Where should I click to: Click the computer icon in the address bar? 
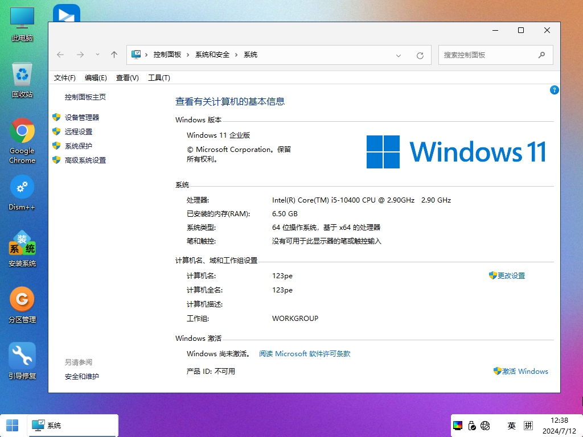tap(136, 55)
